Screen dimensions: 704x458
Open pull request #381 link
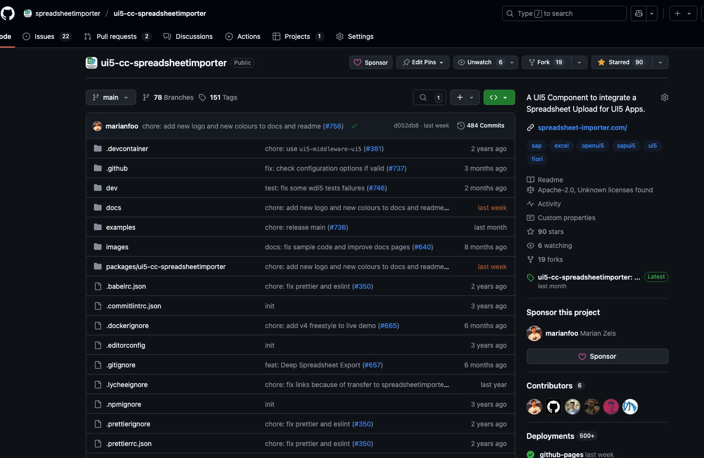point(374,149)
